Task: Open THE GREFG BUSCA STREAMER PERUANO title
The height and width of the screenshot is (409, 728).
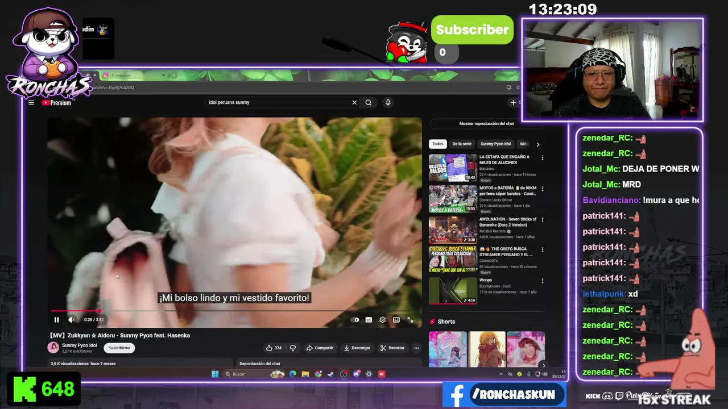Action: [x=506, y=252]
